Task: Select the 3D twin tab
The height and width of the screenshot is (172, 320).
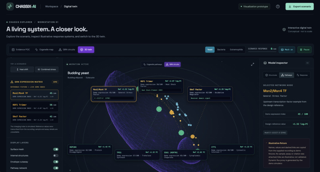Action: tap(86, 49)
